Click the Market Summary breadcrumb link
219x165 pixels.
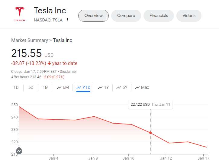[30, 40]
